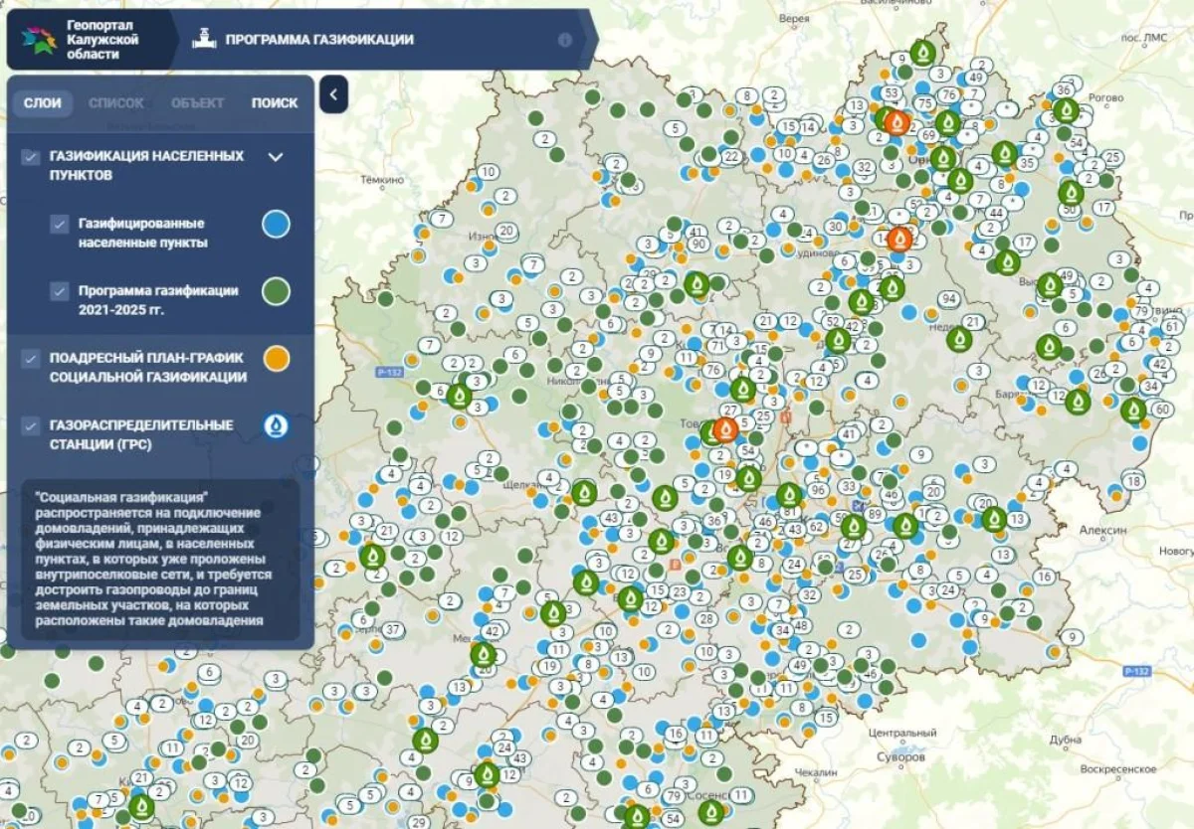Collapse the side panel with arrow button
This screenshot has width=1194, height=829.
click(333, 94)
